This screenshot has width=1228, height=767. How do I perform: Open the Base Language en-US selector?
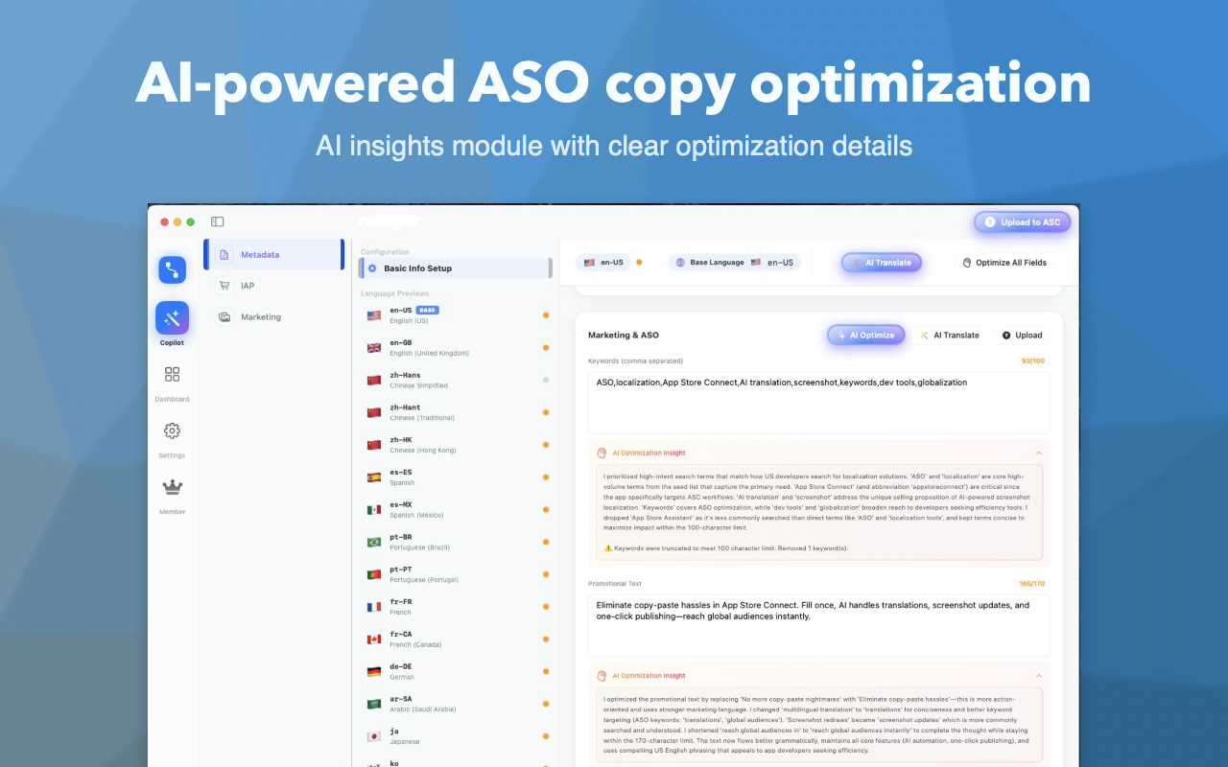tap(735, 262)
